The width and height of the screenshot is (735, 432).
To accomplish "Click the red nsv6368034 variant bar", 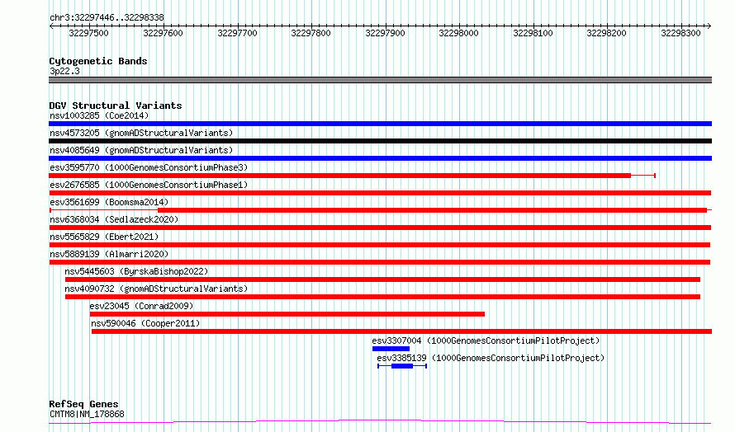I will [x=380, y=228].
